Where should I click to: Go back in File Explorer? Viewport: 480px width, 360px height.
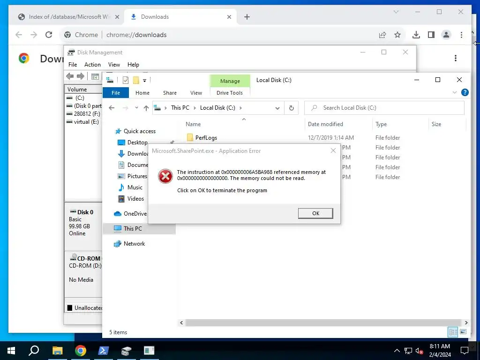coord(112,108)
